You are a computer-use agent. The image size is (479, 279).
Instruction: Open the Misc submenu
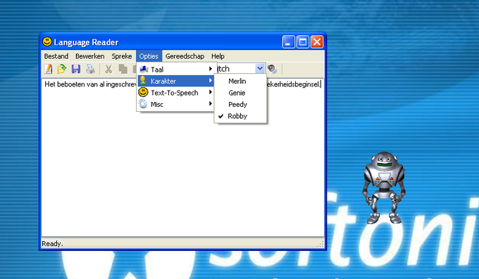pos(175,104)
